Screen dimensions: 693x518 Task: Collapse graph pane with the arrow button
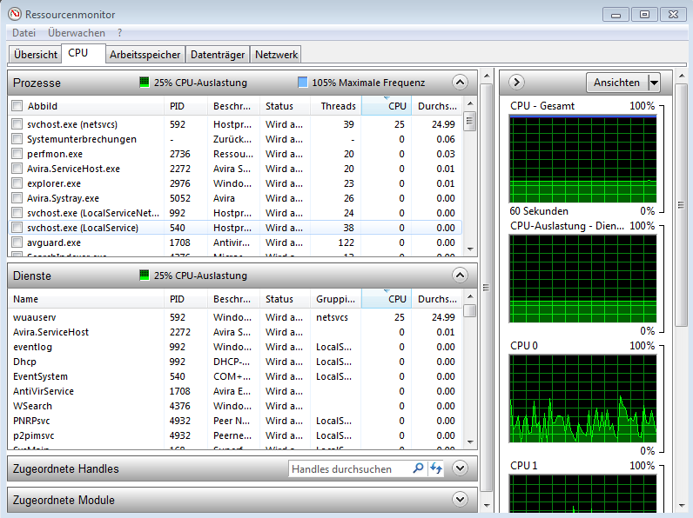click(516, 82)
